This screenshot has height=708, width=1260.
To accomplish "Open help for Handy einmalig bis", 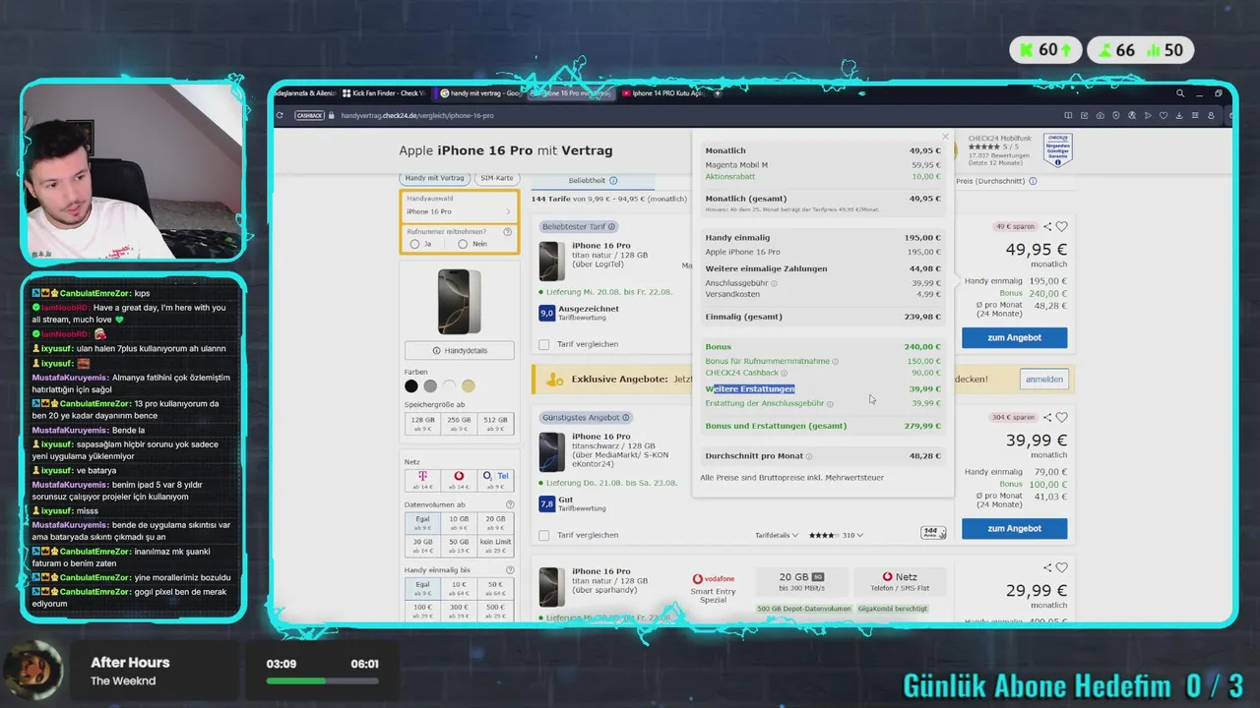I will click(x=510, y=570).
